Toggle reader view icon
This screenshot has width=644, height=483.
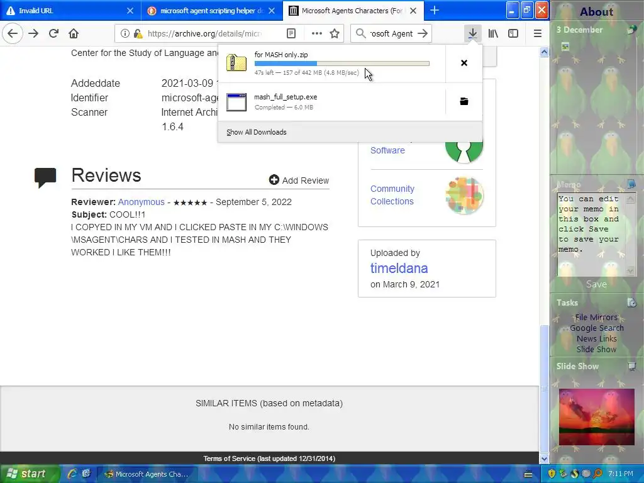[291, 34]
